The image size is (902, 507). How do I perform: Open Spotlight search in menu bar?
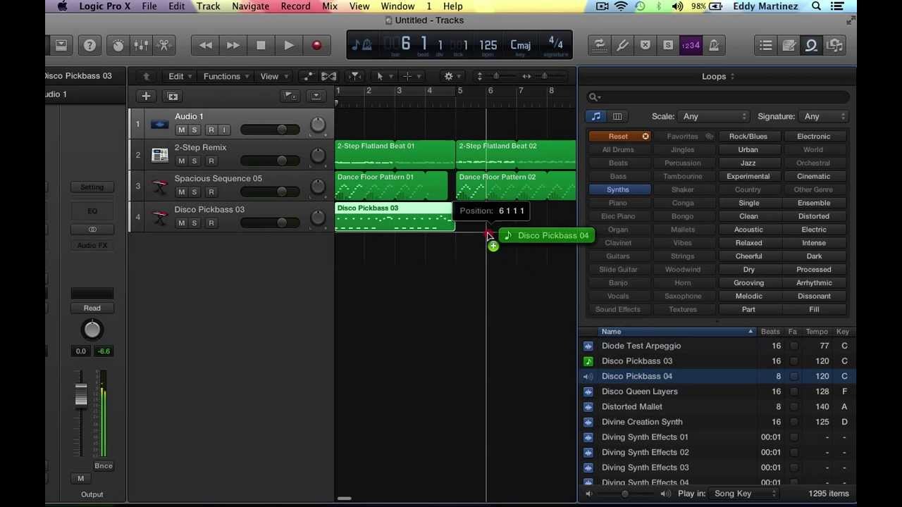[x=817, y=6]
